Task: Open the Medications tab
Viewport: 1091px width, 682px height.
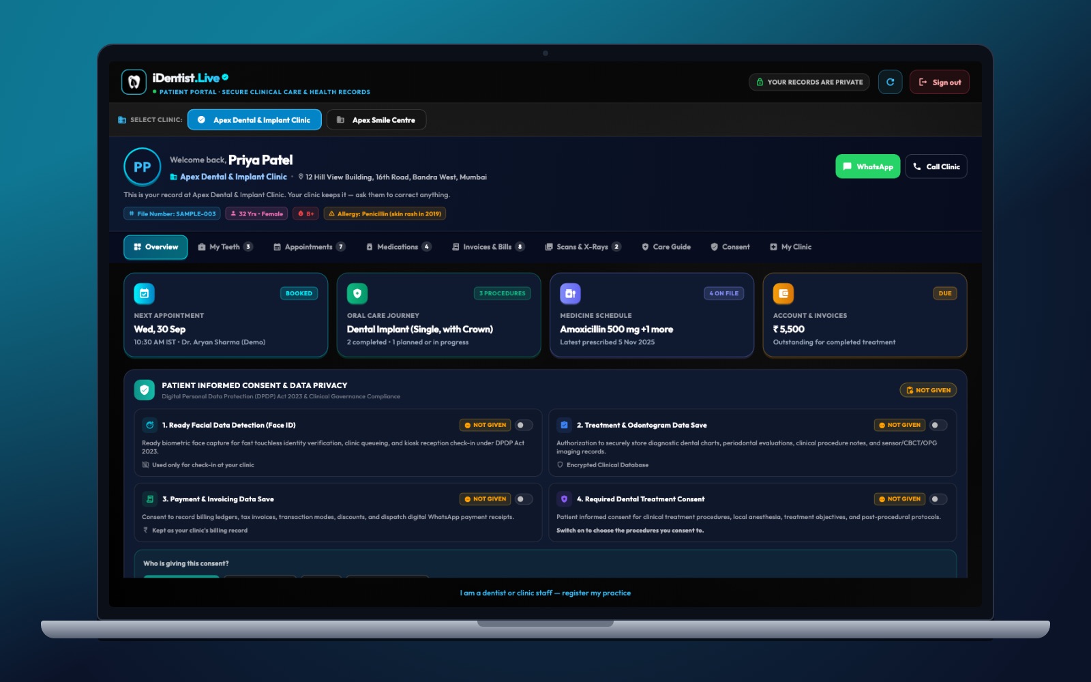Action: (x=398, y=247)
